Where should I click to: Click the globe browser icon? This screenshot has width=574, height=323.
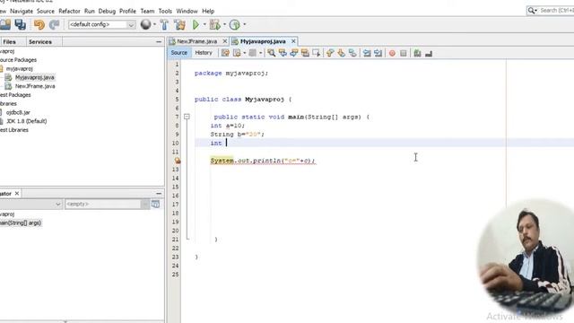(145, 24)
